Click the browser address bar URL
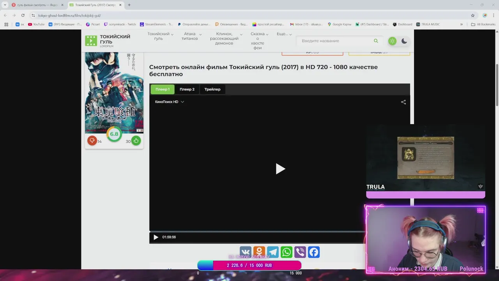Screen dimensions: 499x281 [x=69, y=15]
